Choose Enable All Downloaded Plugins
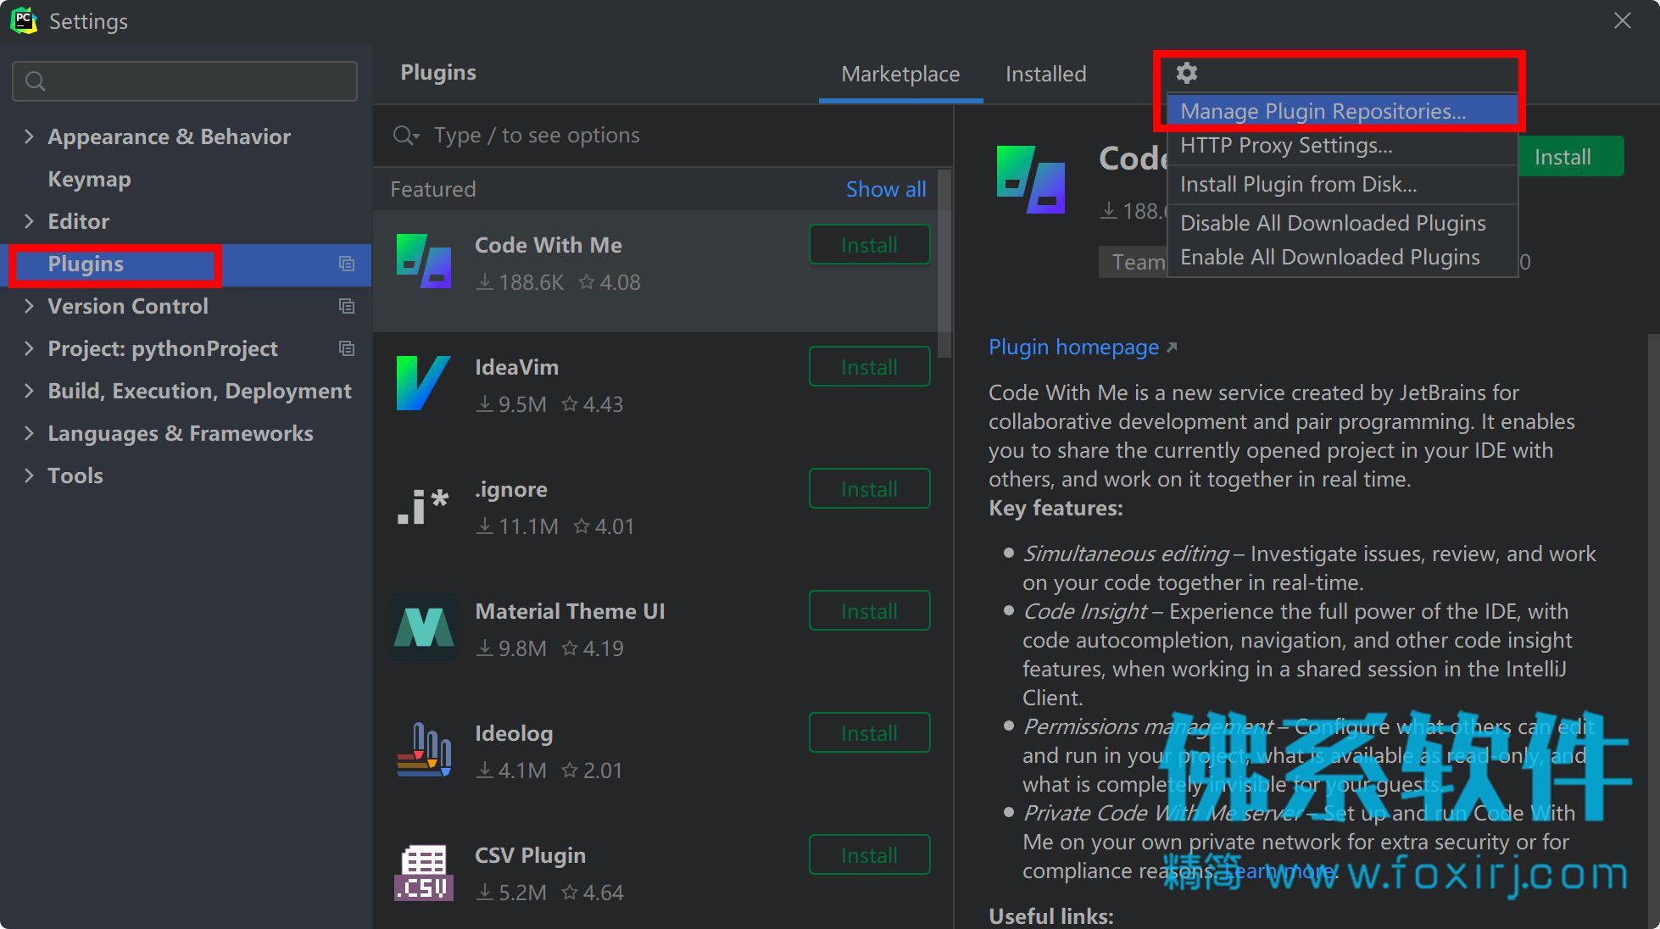The image size is (1660, 929). click(1342, 257)
